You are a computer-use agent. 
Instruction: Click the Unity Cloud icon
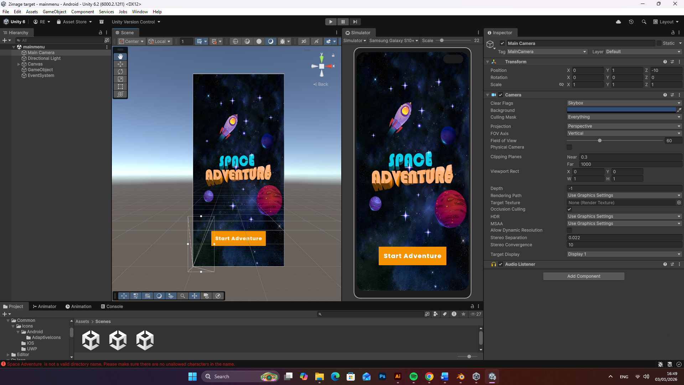[618, 22]
